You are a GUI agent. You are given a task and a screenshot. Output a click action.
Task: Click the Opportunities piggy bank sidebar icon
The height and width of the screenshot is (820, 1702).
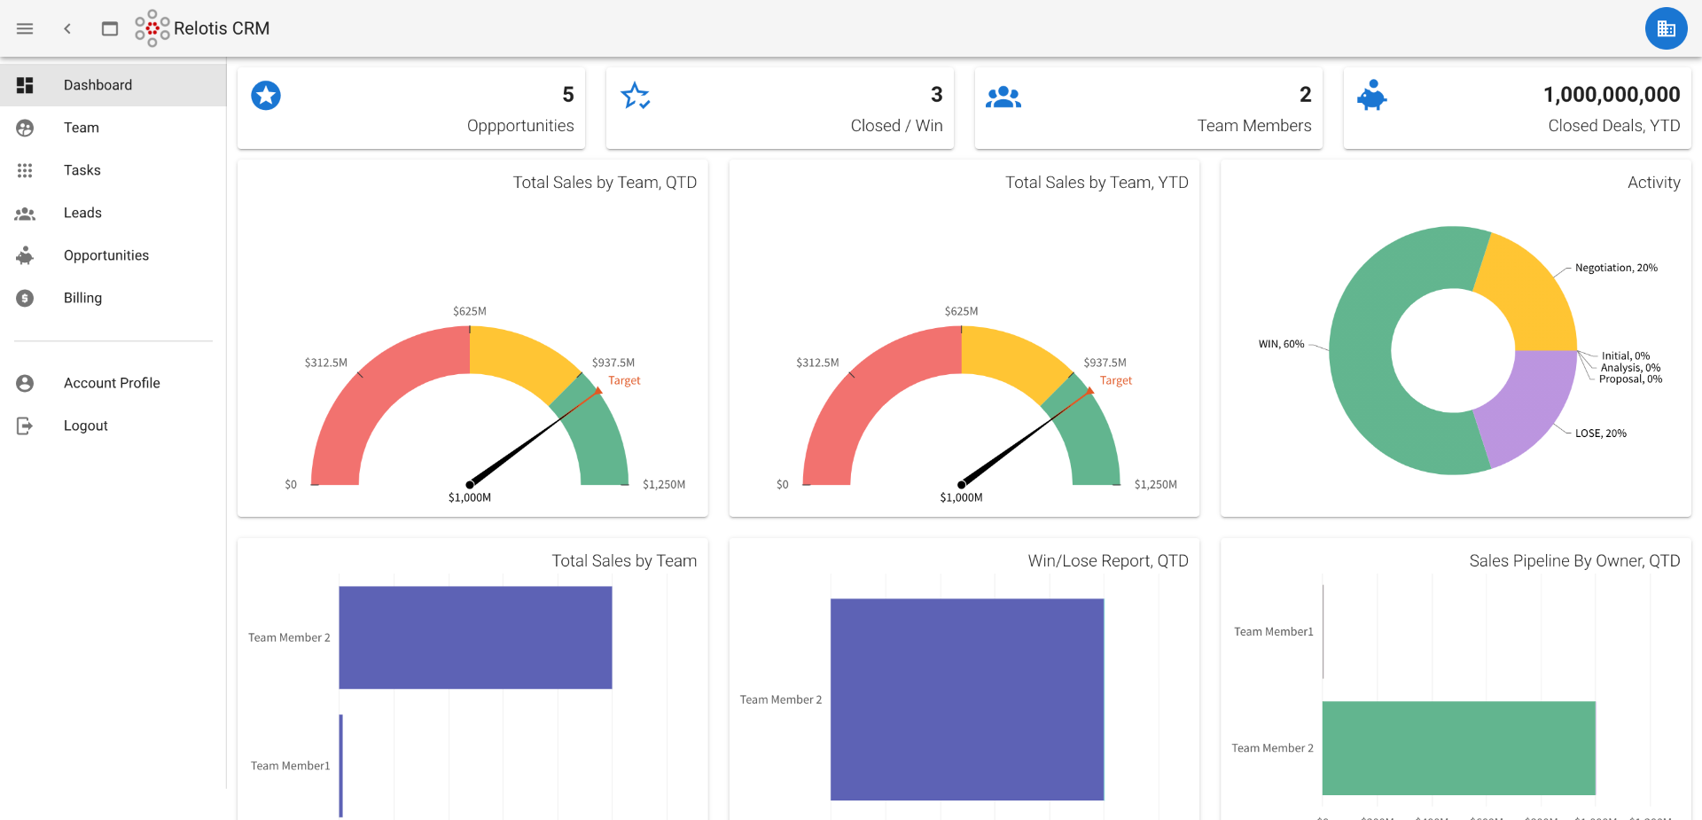point(25,255)
